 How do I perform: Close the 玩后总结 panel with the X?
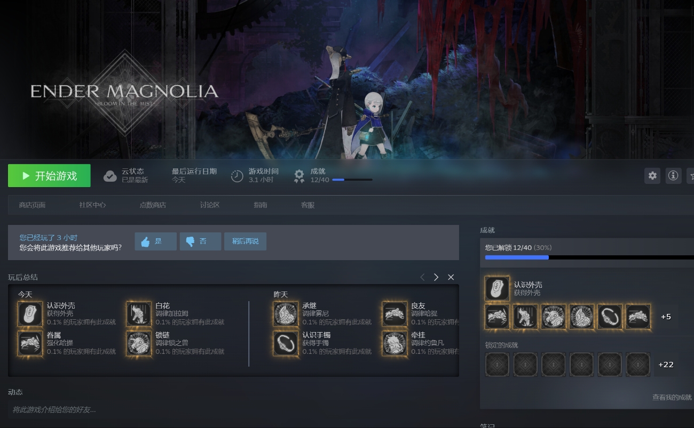tap(451, 277)
